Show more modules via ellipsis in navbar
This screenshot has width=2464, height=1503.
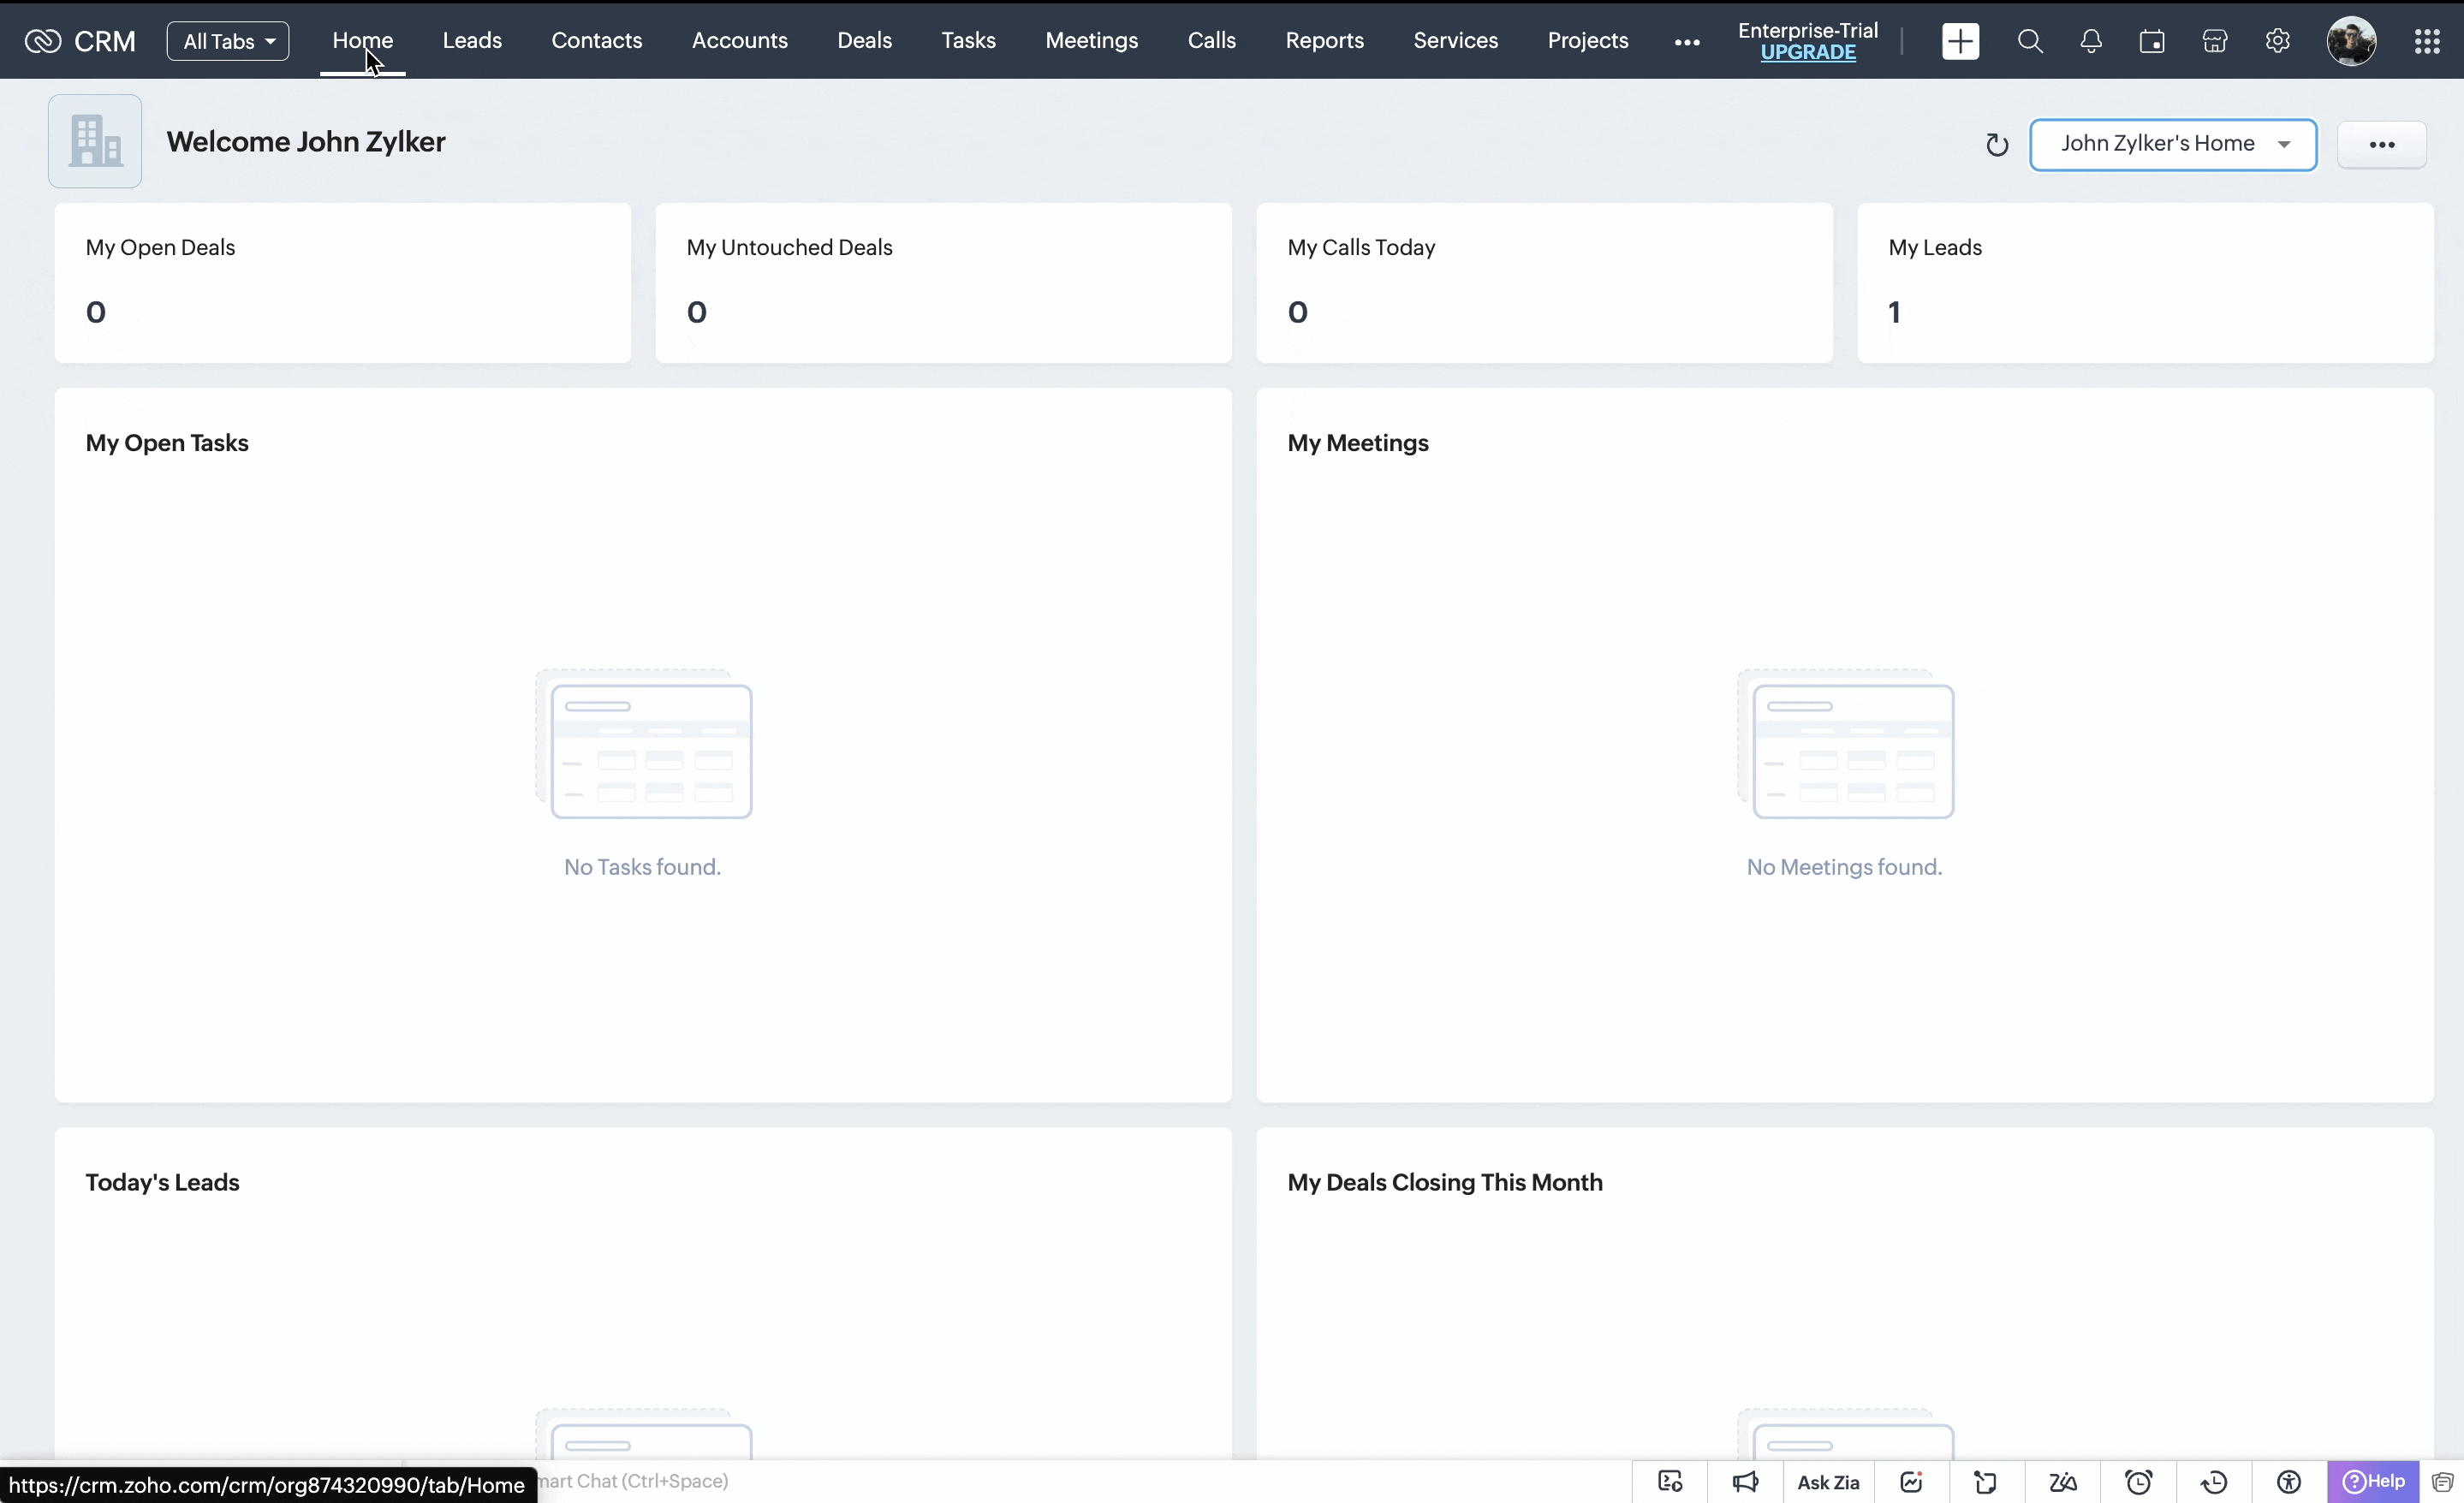[x=1687, y=42]
